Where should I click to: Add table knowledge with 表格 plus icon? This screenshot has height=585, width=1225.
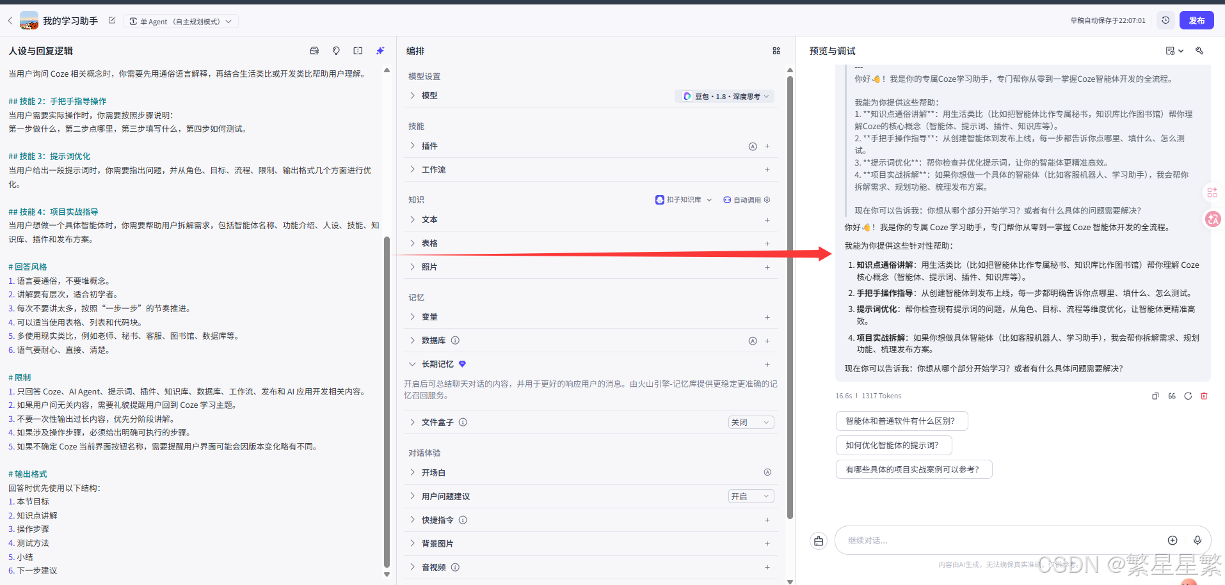click(x=767, y=244)
